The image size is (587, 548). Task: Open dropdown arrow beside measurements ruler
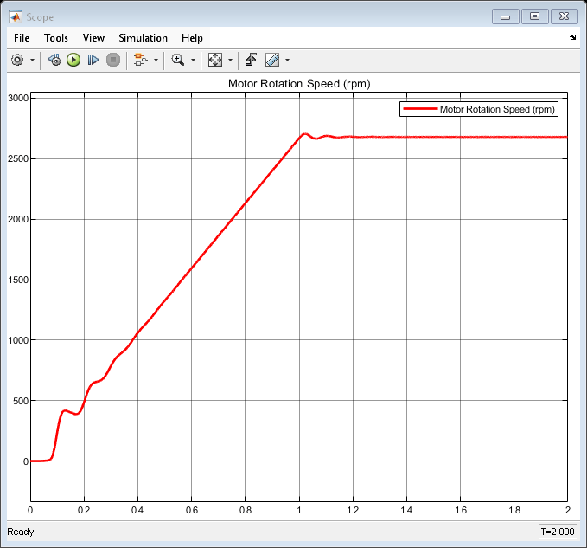click(287, 60)
